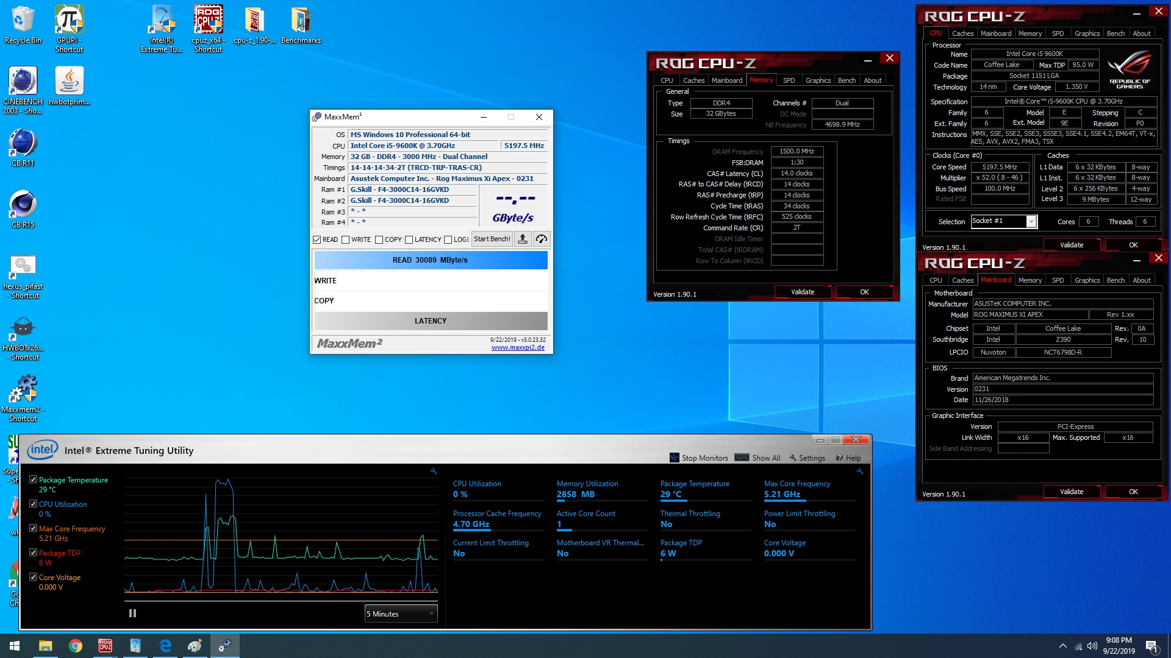
Task: Open Microsoft Edge from the taskbar
Action: coord(165,646)
